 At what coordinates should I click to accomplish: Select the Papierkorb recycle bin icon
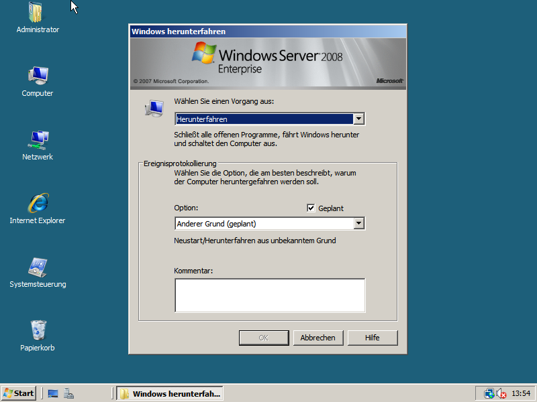pos(37,331)
